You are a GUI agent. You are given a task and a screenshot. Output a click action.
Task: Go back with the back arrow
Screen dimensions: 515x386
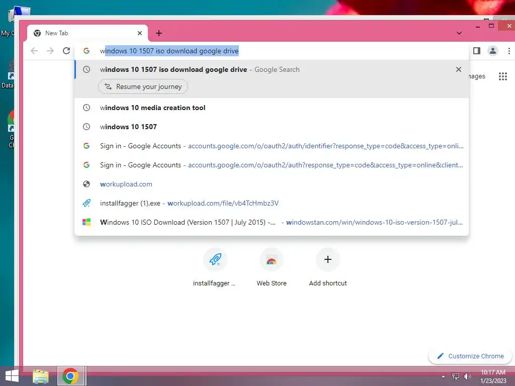(34, 51)
